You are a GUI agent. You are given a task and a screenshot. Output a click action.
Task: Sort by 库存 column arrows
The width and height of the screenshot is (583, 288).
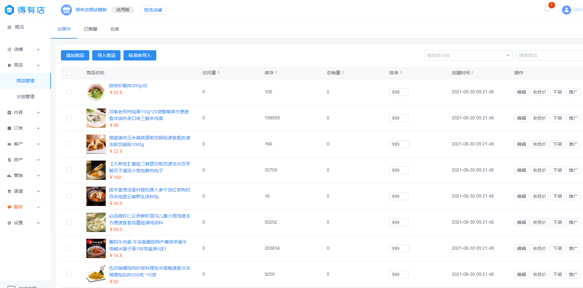click(276, 73)
